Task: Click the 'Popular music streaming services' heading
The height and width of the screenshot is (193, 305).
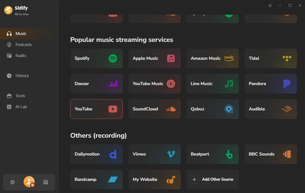Action: (x=121, y=40)
